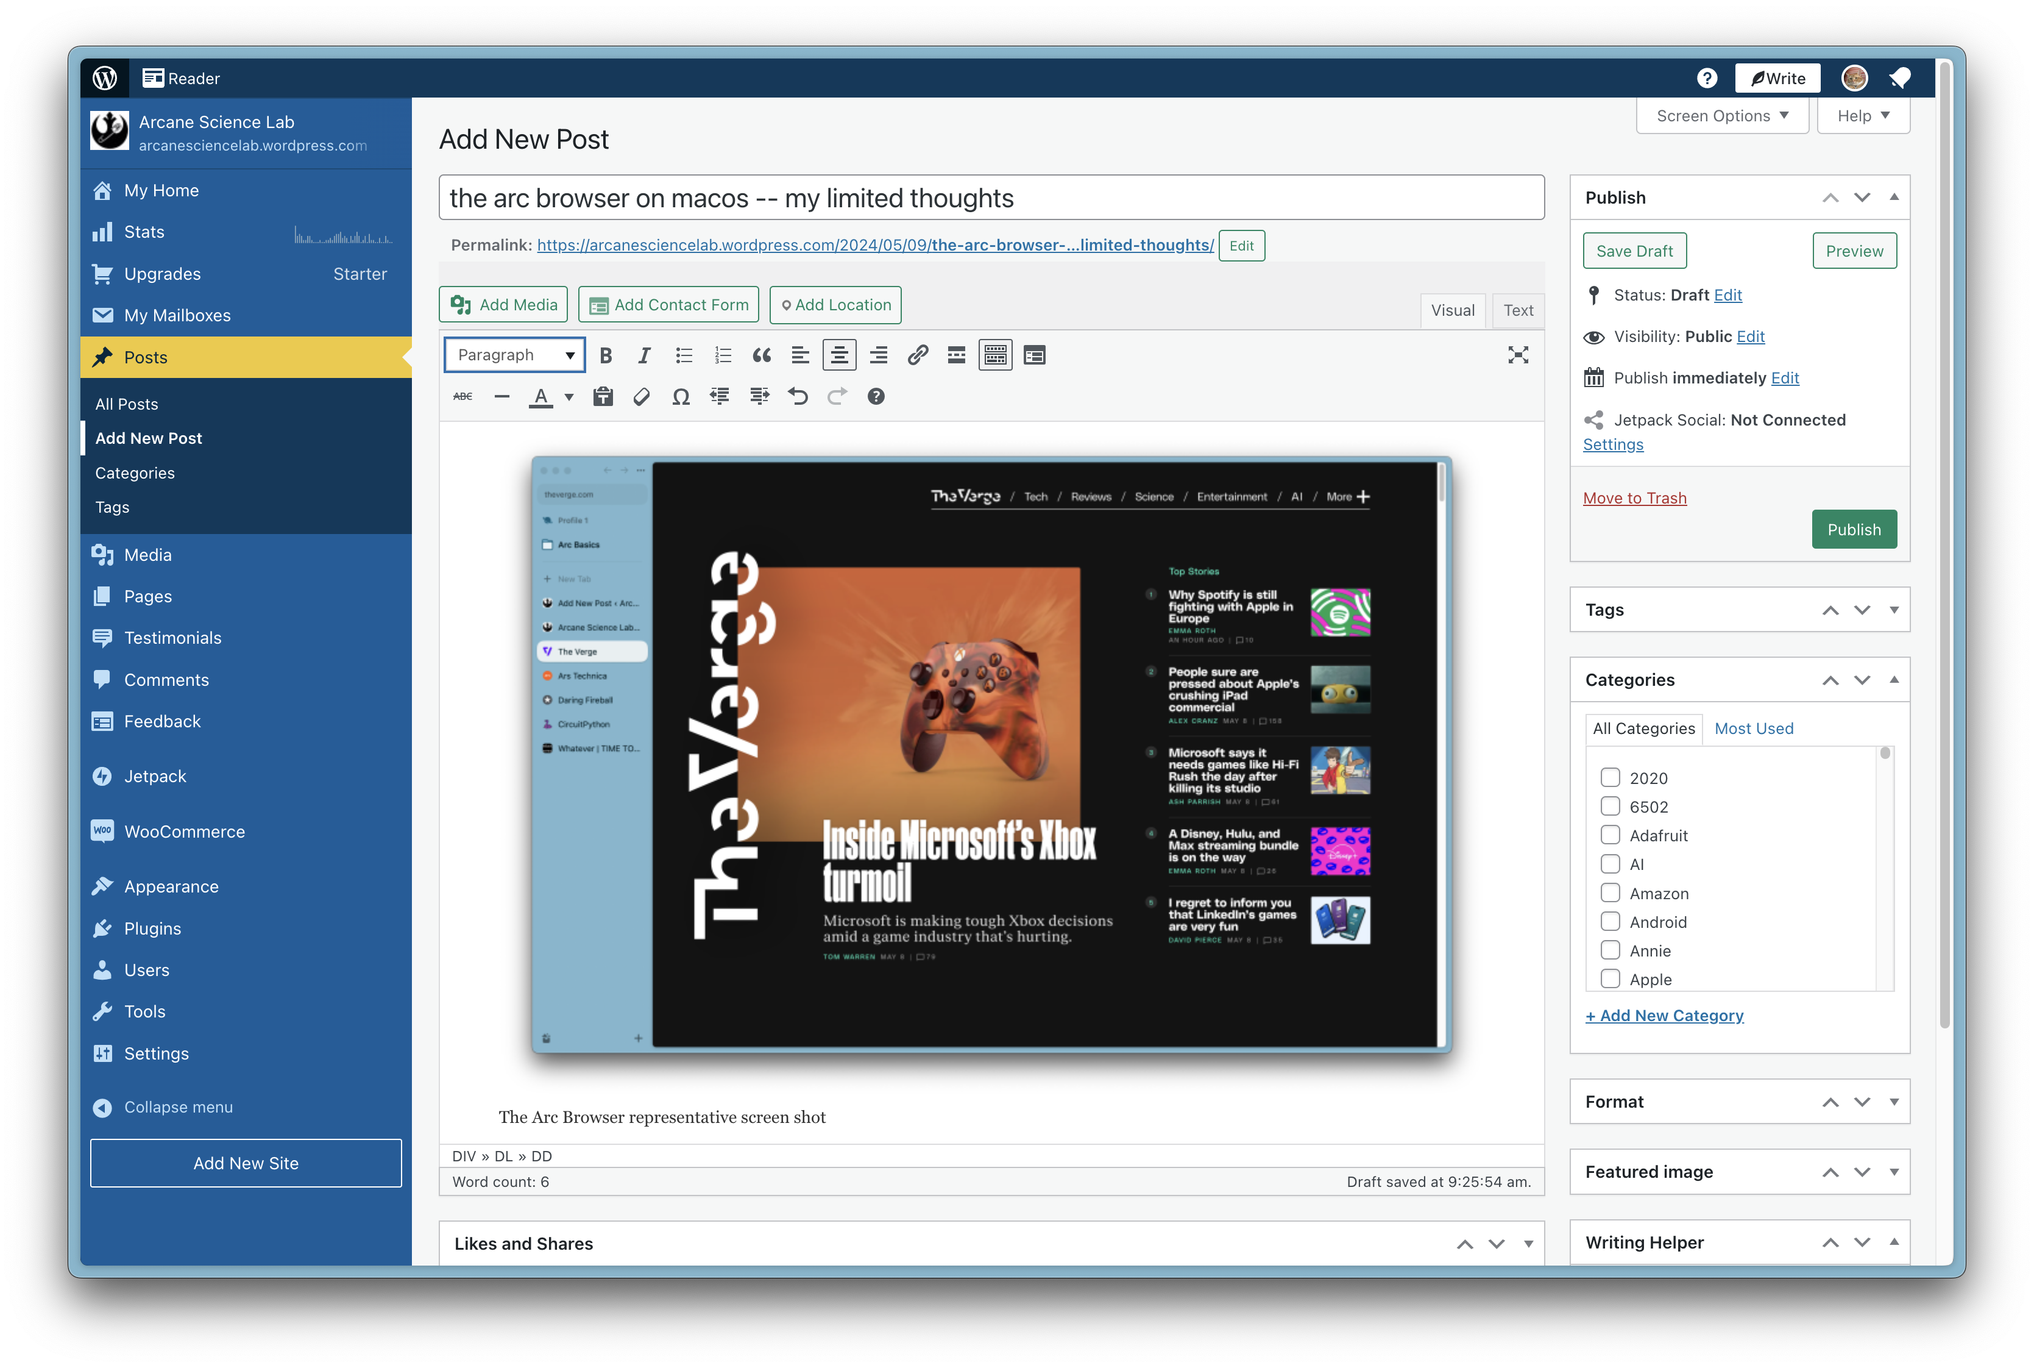Click the post title input field

991,198
